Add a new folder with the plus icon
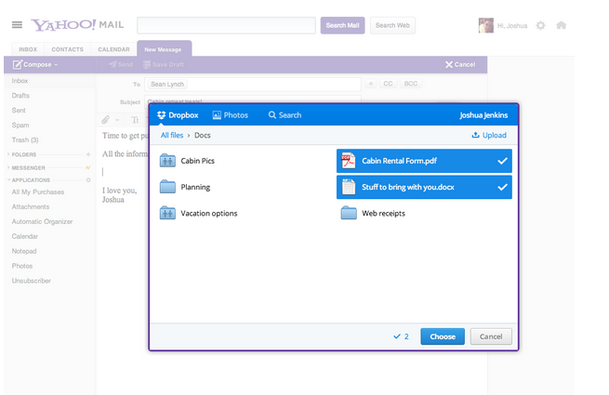 point(88,154)
